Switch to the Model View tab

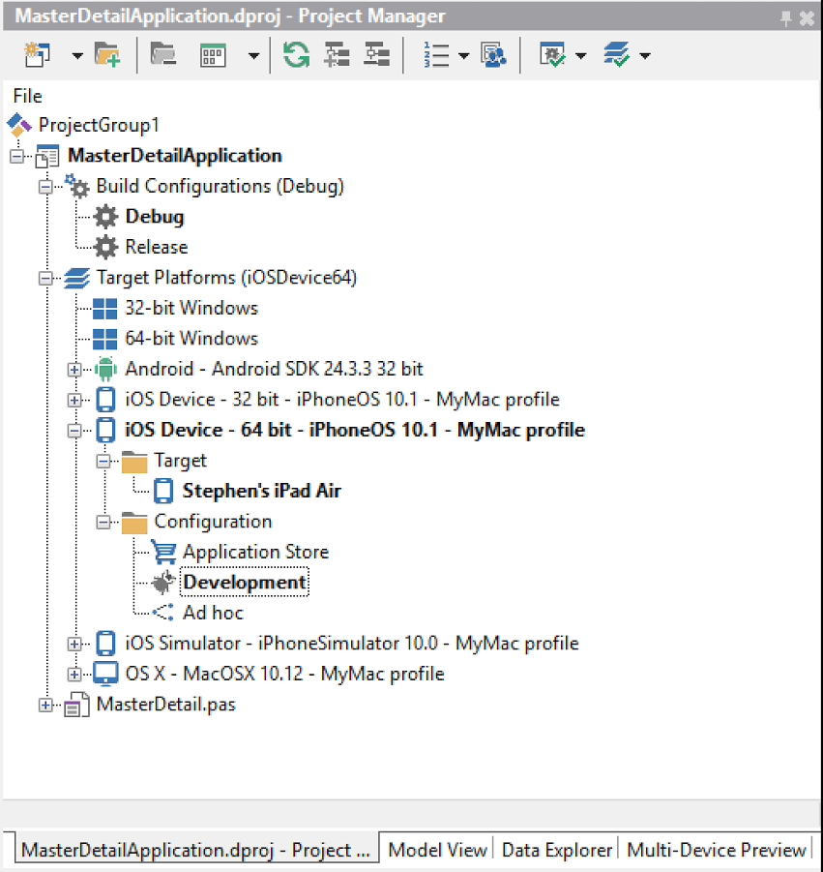click(437, 850)
